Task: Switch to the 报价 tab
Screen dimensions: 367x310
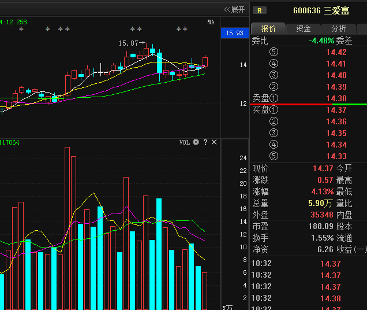Action: coord(268,29)
